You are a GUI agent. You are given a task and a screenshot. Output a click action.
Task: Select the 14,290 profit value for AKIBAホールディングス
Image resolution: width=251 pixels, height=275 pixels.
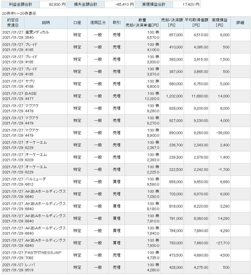tap(224, 219)
